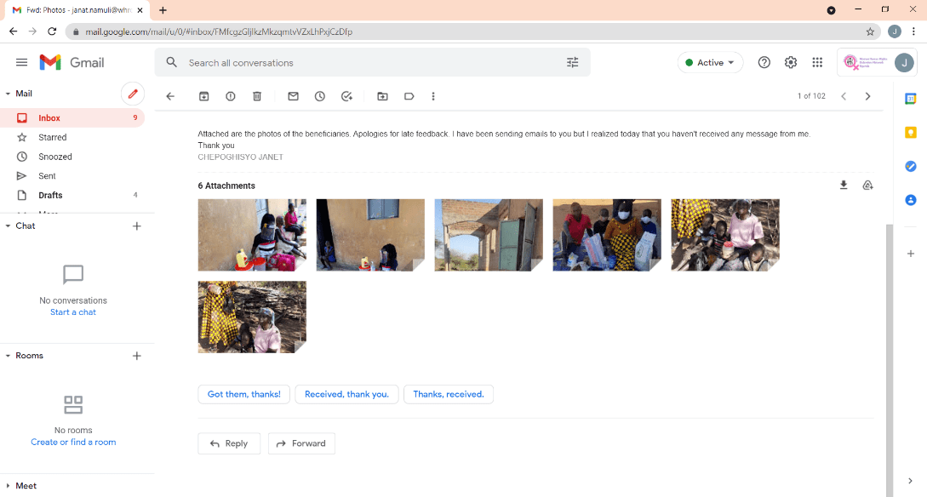Image resolution: width=927 pixels, height=497 pixels.
Task: Go back to inbox arrow
Action: 170,96
